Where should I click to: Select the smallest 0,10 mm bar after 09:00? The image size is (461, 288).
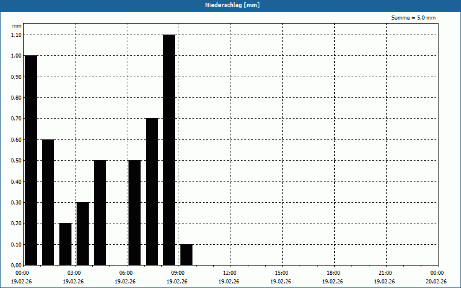point(186,255)
